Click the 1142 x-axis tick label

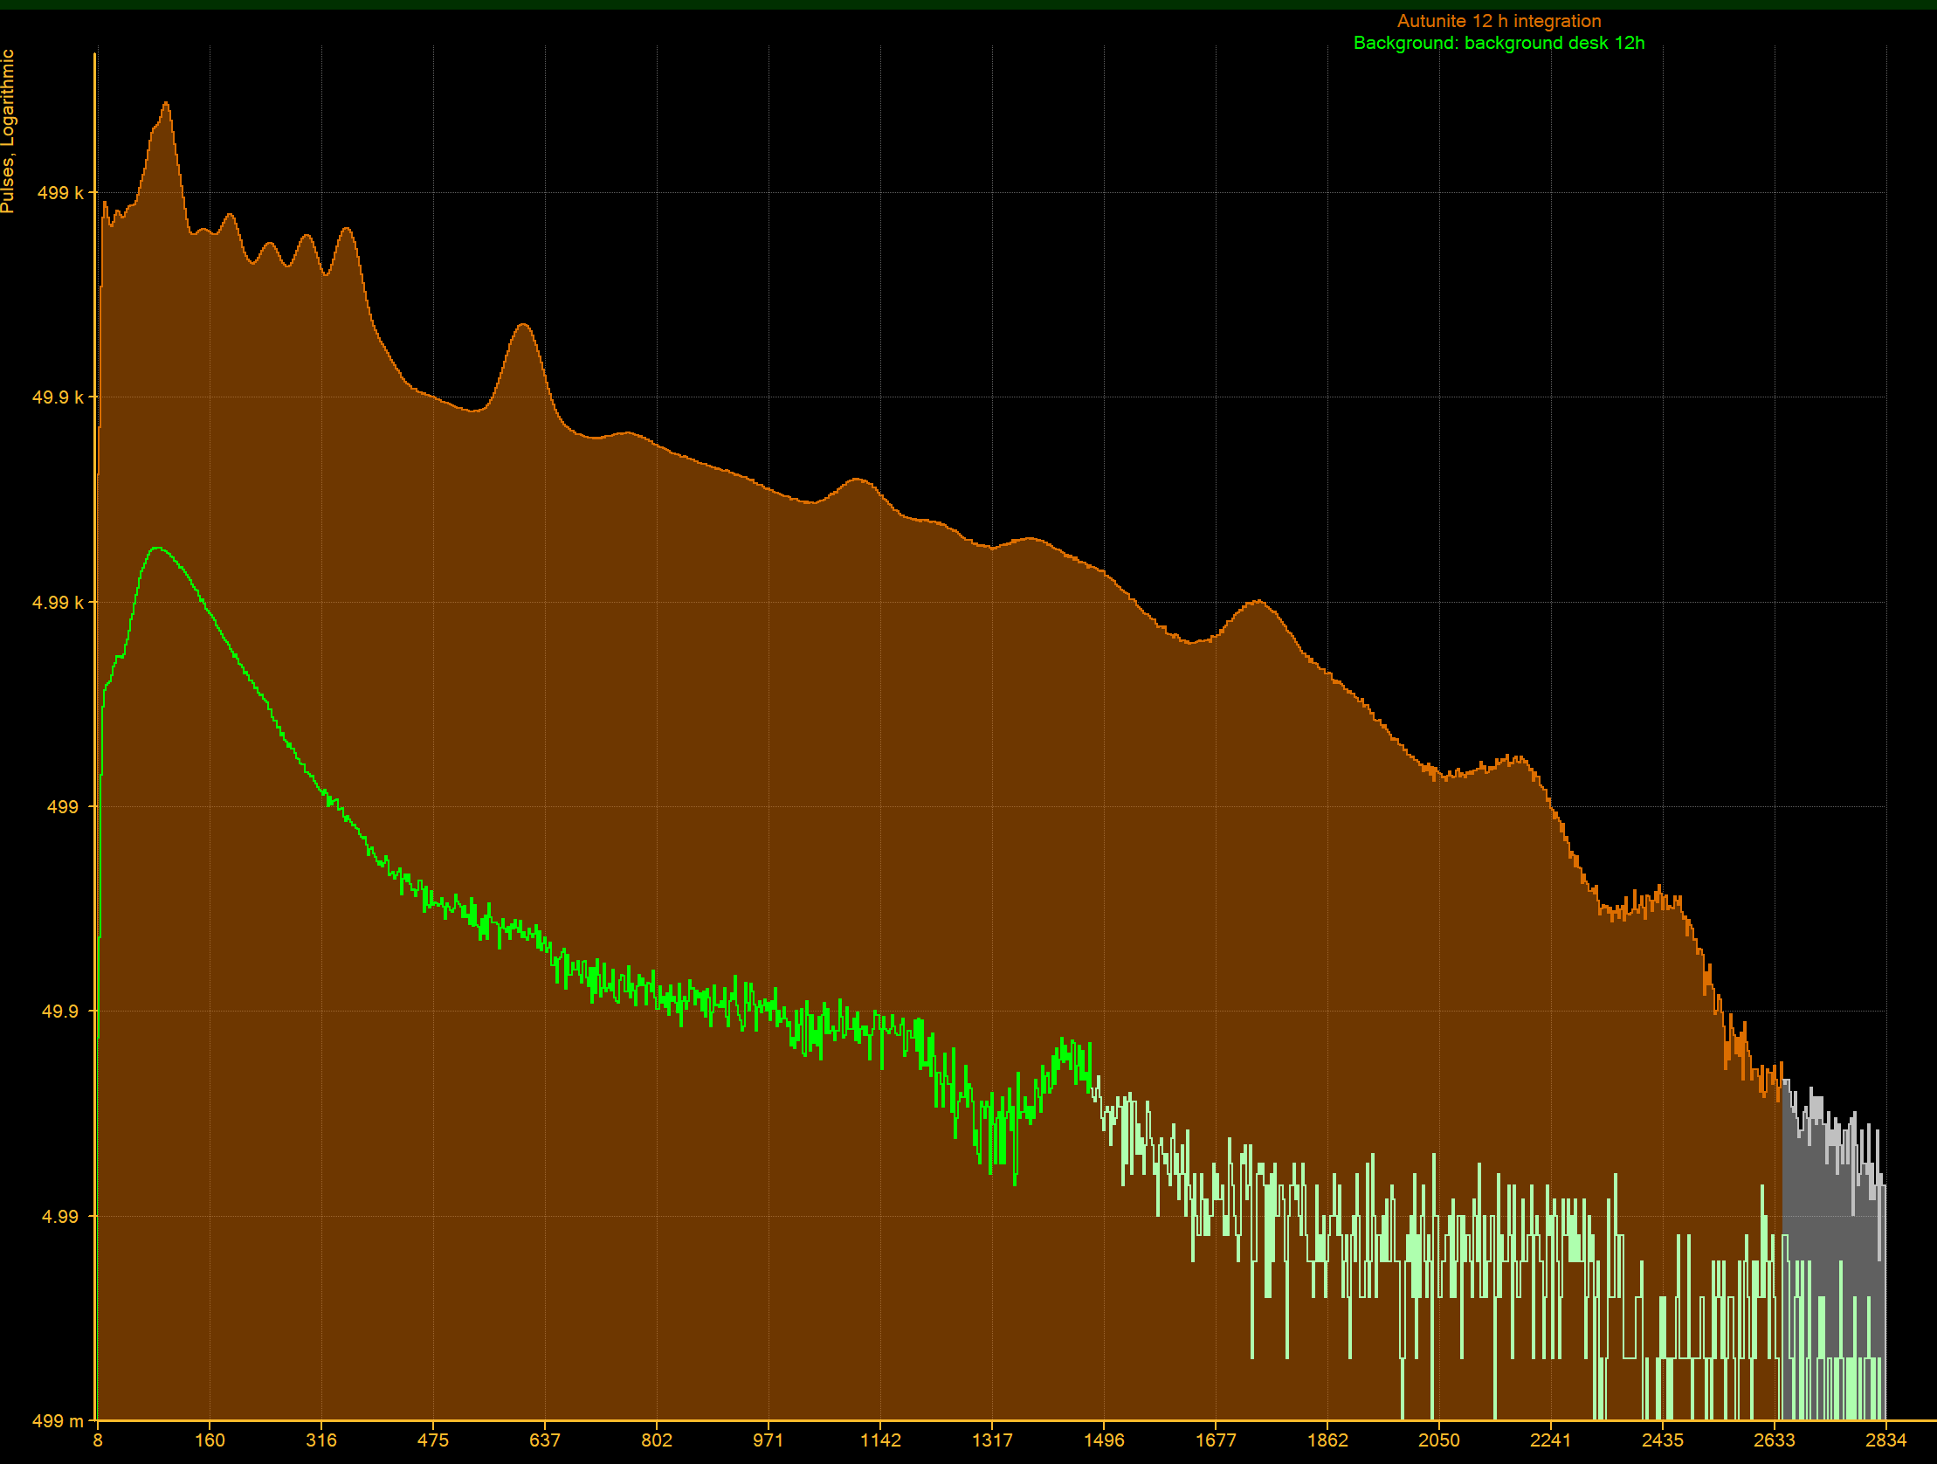click(880, 1440)
